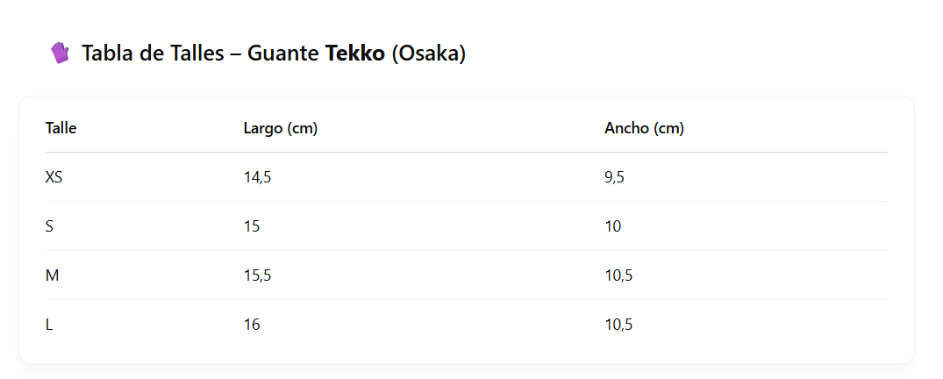This screenshot has width=943, height=379.
Task: Click the length value 16 for size L
Action: (x=252, y=325)
